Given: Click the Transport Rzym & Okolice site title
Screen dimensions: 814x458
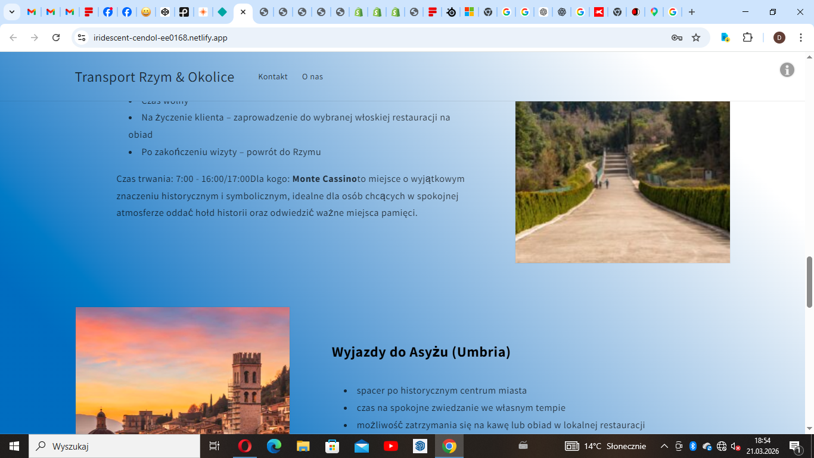Looking at the screenshot, I should tap(154, 77).
